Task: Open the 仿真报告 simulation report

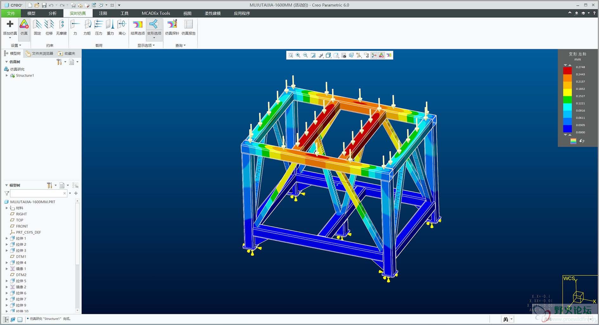Action: point(189,28)
